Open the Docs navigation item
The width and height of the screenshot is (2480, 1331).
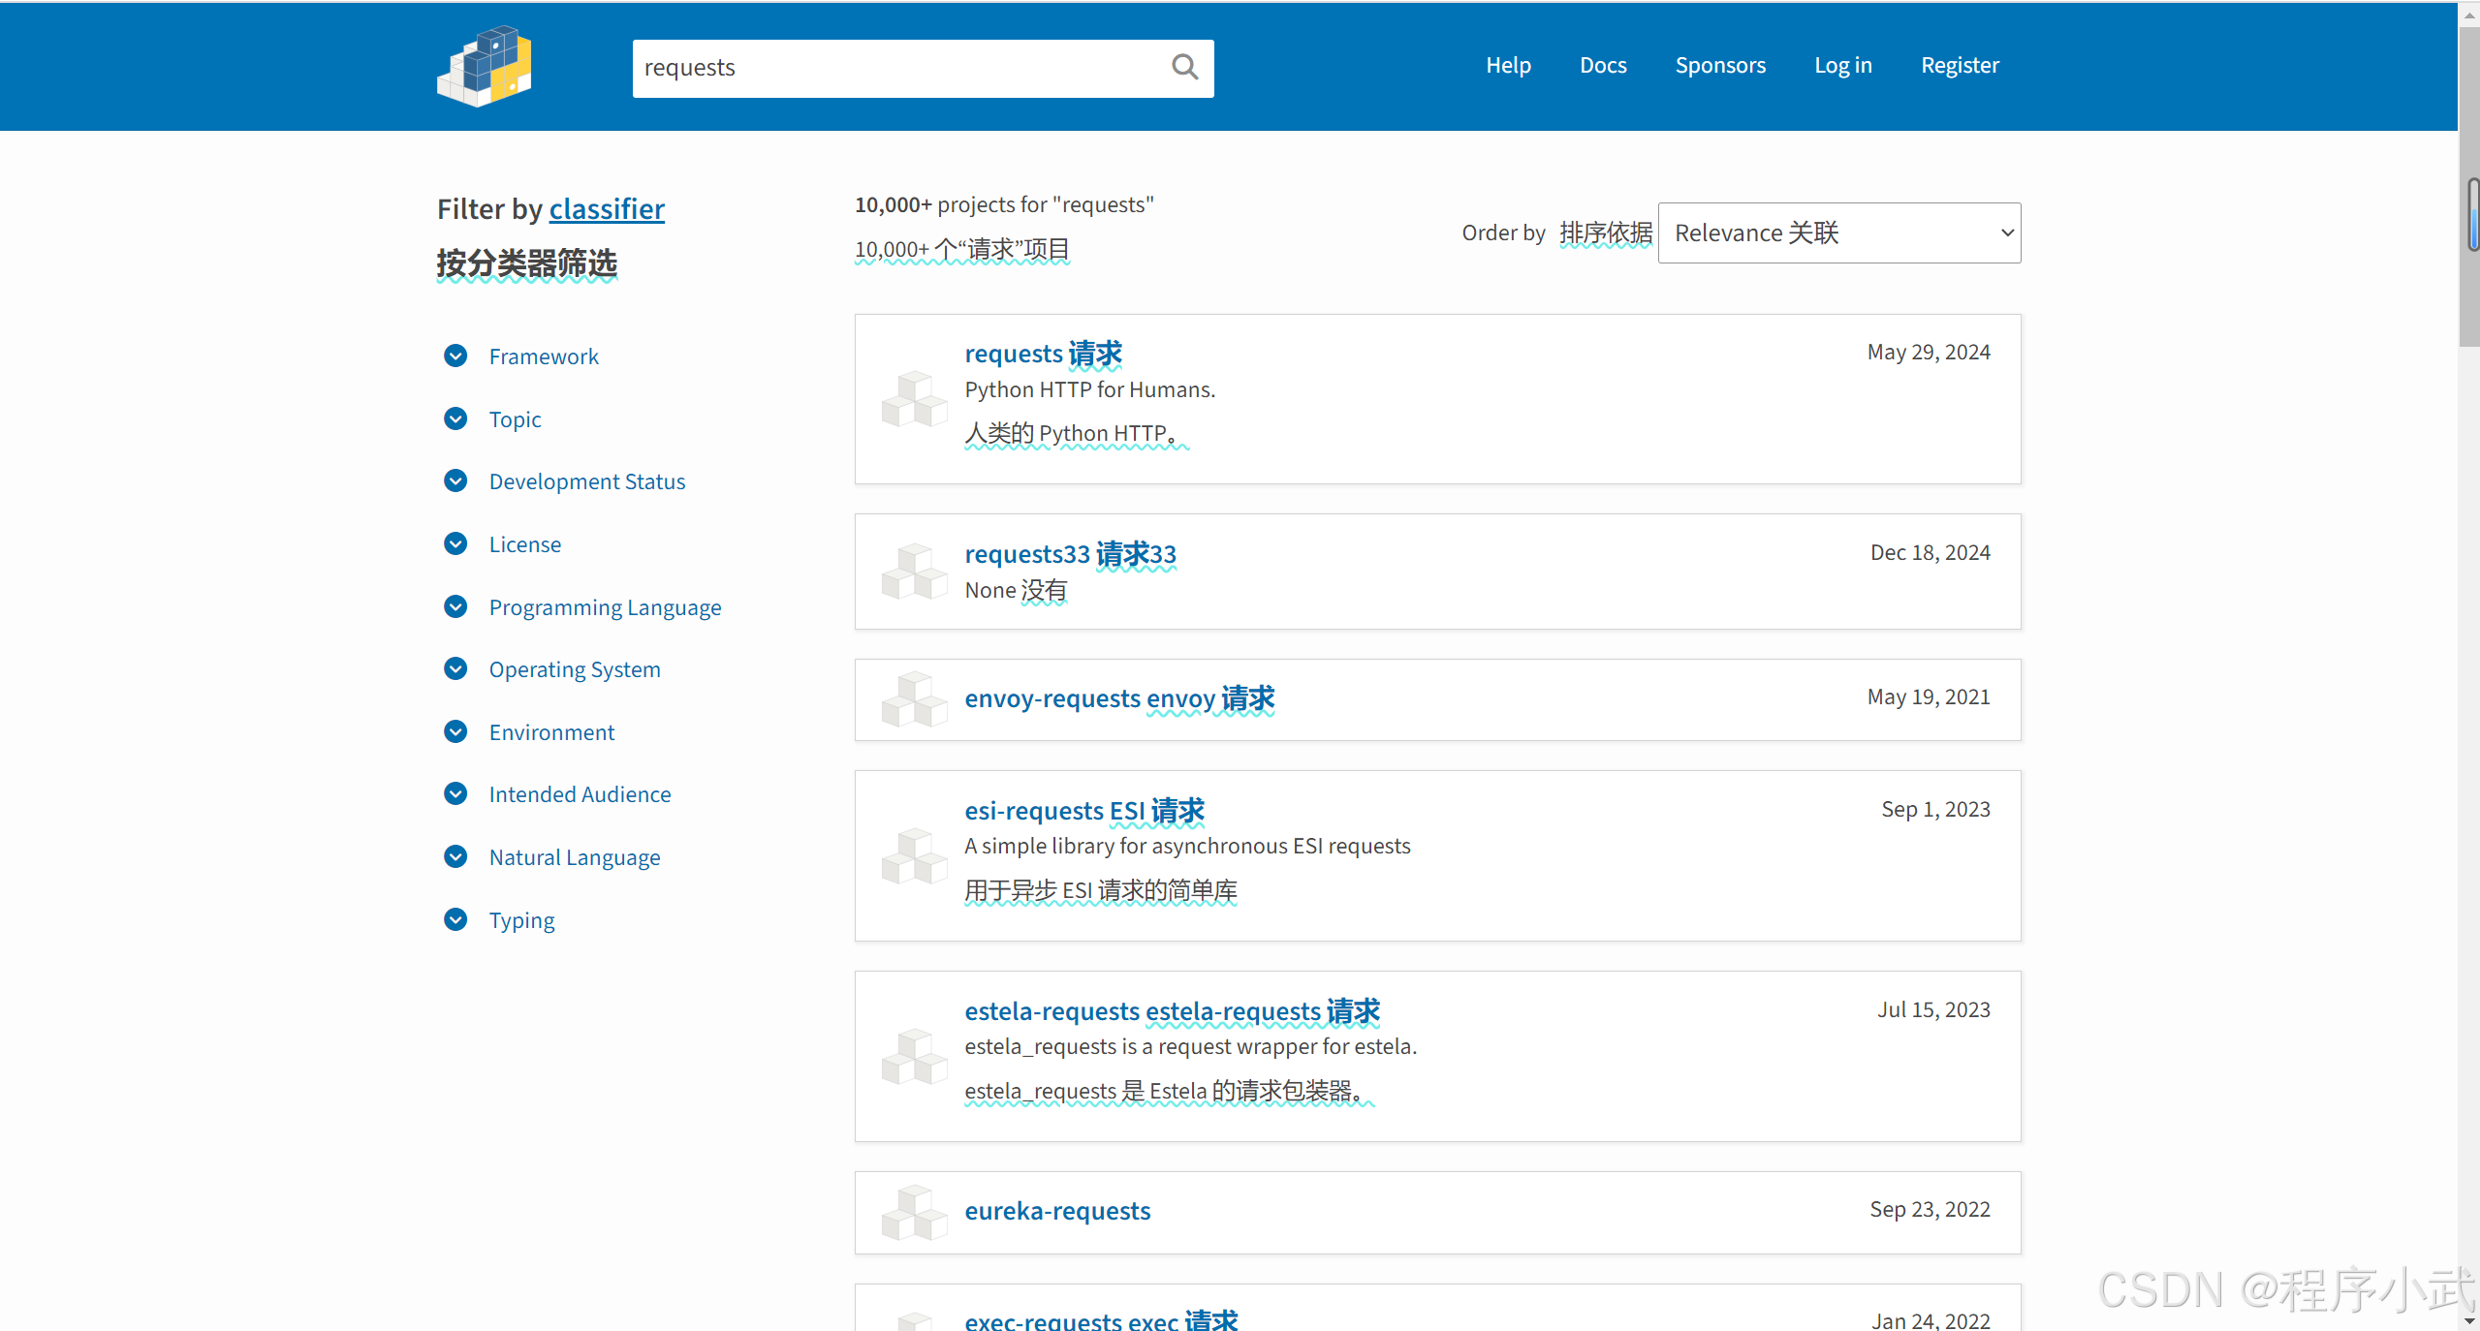[1603, 66]
